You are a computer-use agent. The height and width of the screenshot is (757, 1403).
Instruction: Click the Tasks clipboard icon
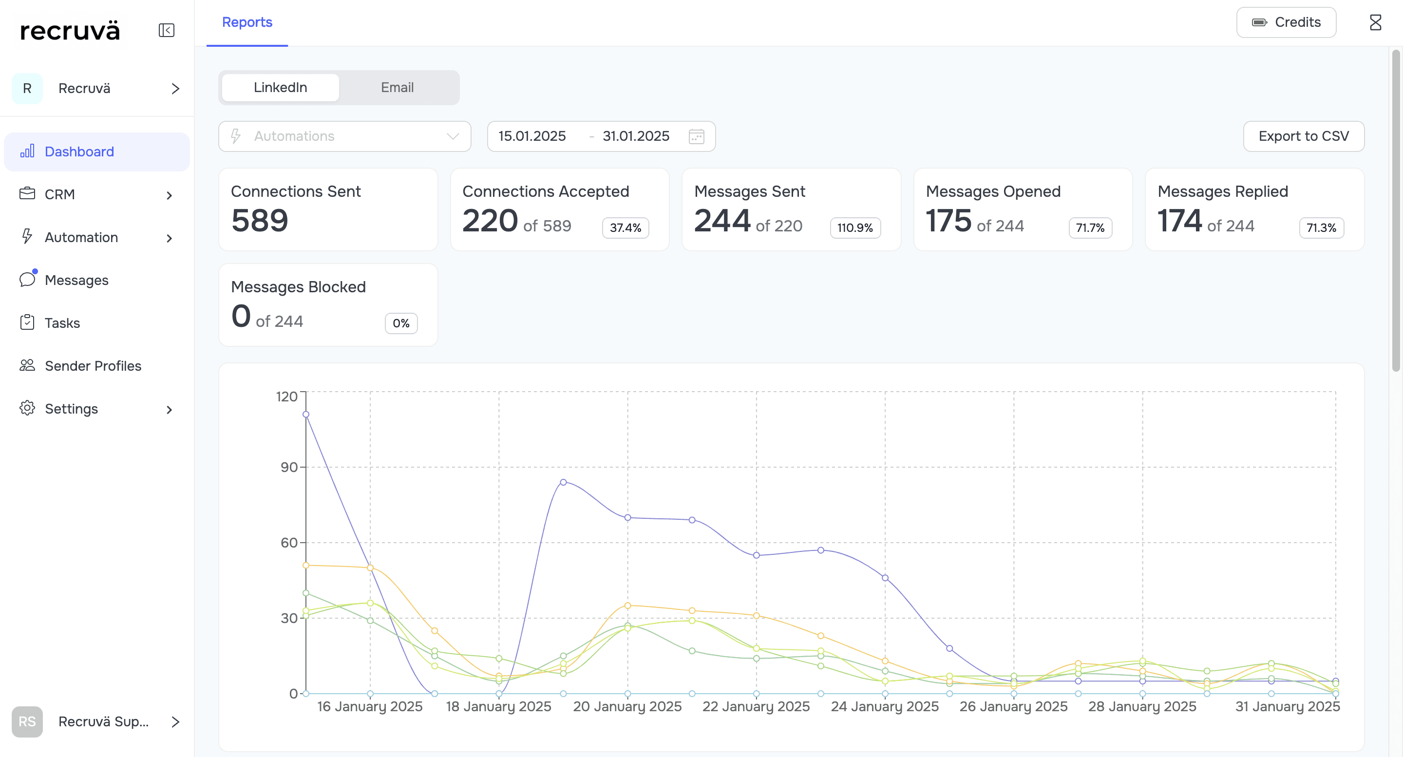tap(27, 322)
